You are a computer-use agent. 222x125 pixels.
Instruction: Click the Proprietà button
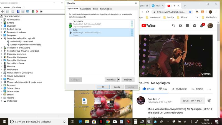(x=128, y=80)
